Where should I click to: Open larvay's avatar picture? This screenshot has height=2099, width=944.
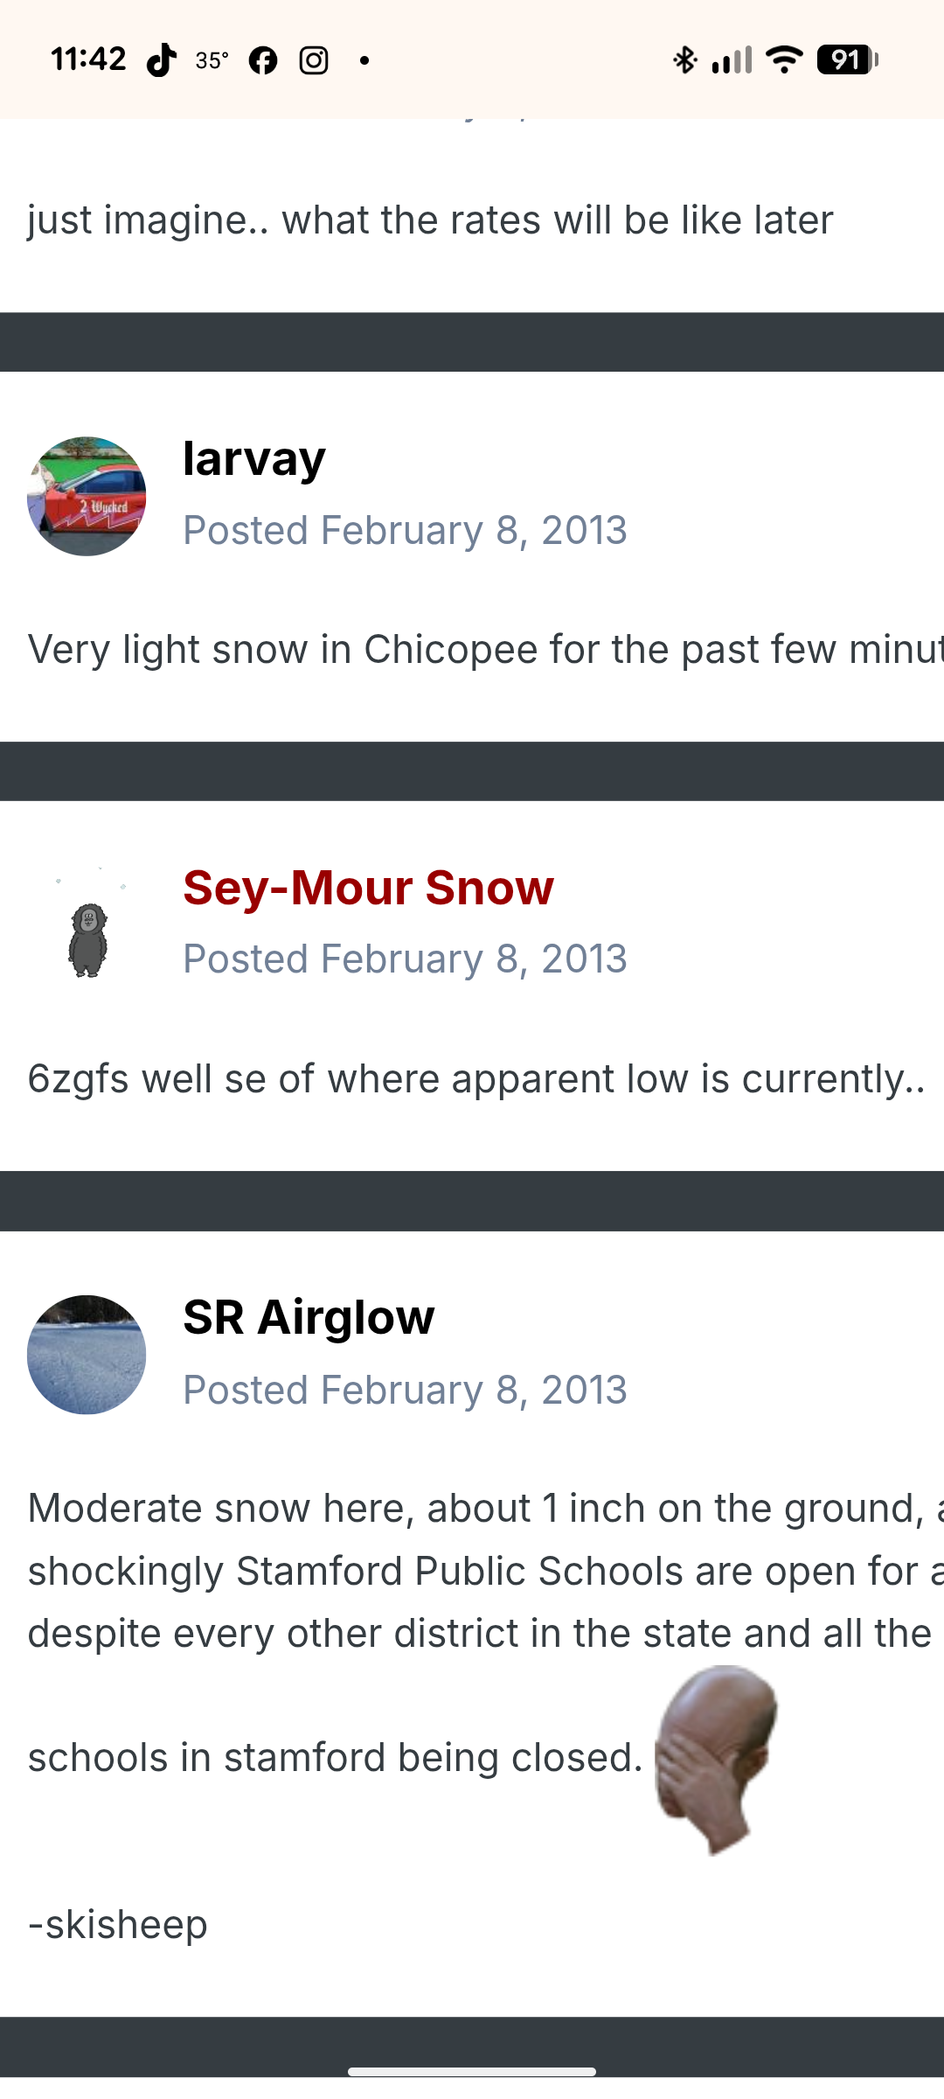pyautogui.click(x=87, y=496)
